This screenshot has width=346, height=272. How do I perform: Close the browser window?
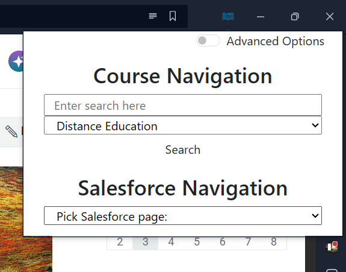point(330,16)
